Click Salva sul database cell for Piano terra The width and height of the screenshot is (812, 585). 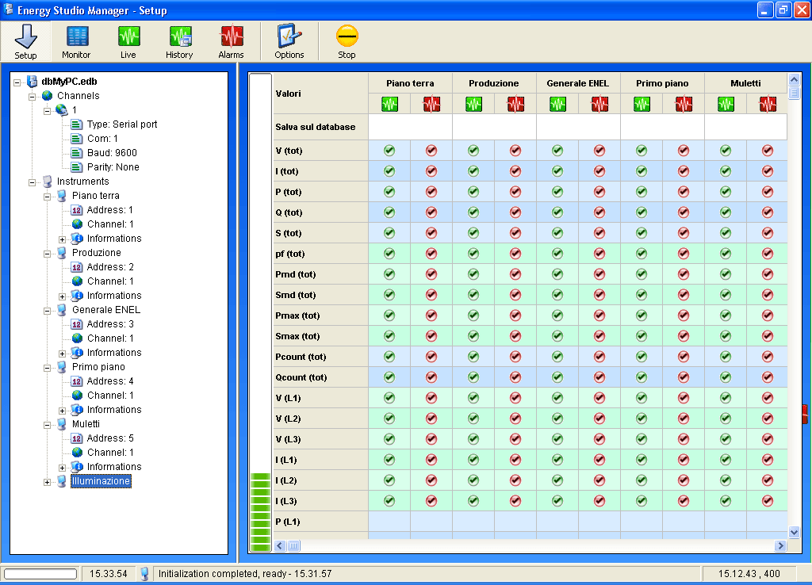pyautogui.click(x=410, y=127)
